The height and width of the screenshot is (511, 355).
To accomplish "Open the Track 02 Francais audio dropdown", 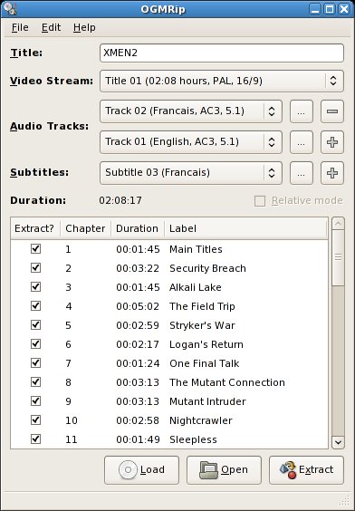I will [191, 111].
